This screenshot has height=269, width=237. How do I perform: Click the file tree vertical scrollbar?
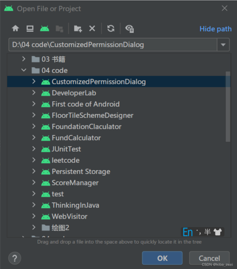[x=228, y=107]
